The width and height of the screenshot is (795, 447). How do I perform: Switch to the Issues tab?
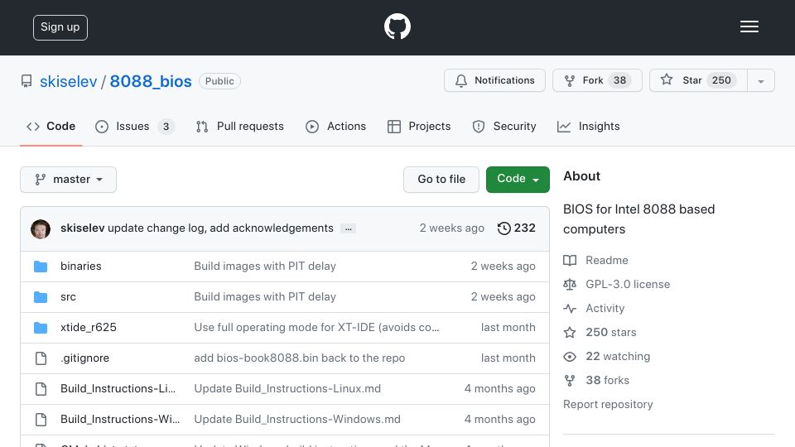tap(135, 126)
